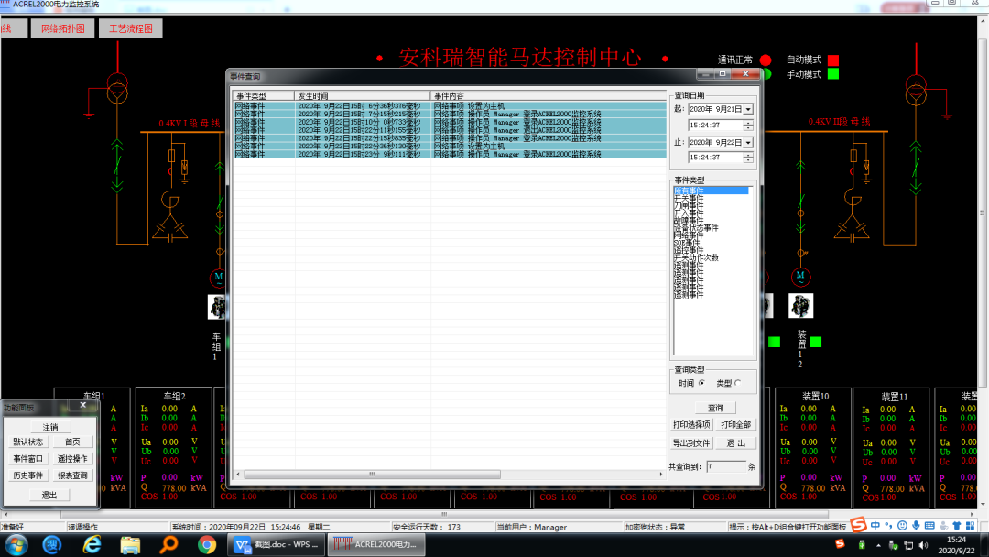Screen dimensions: 989x557
Task: Switch to ACREL2000 taskbar item
Action: tap(376, 544)
